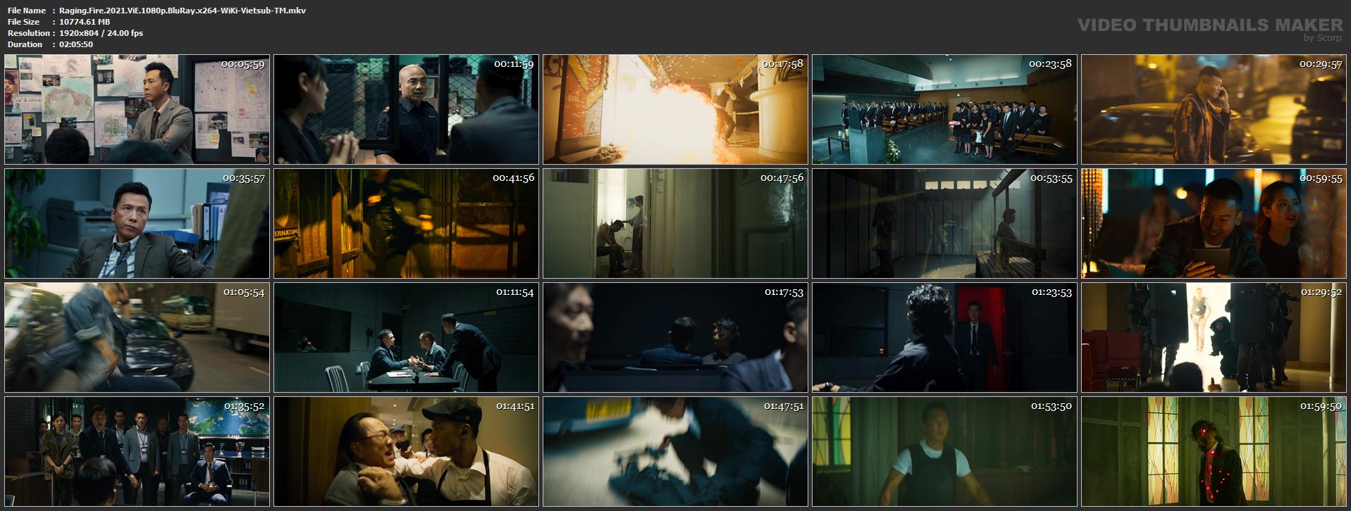Open the riot squad thumbnail at 01:29:52
The height and width of the screenshot is (511, 1351).
tap(1214, 337)
